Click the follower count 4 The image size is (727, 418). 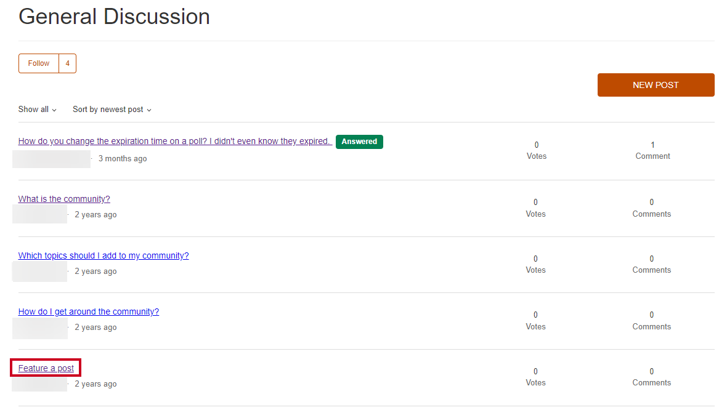click(x=68, y=63)
